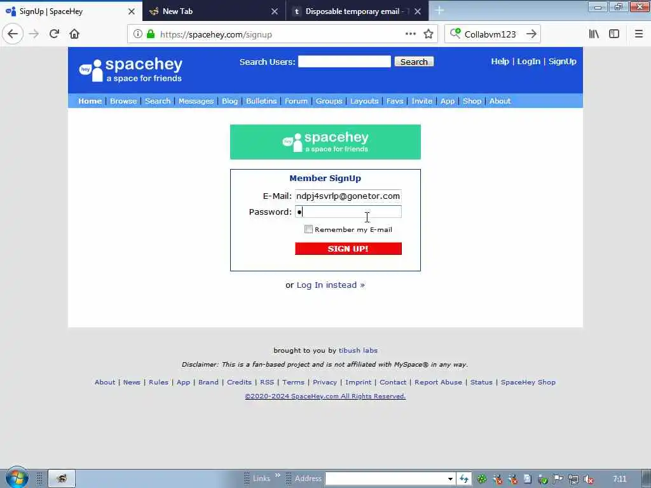651x488 pixels.
Task: Close the New Tab tab
Action: click(x=275, y=11)
